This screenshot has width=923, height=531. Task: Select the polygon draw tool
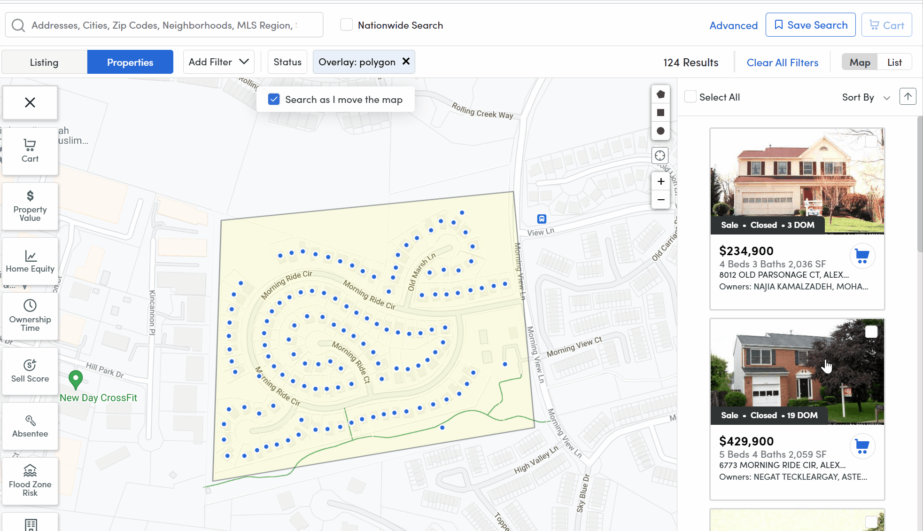pyautogui.click(x=660, y=94)
